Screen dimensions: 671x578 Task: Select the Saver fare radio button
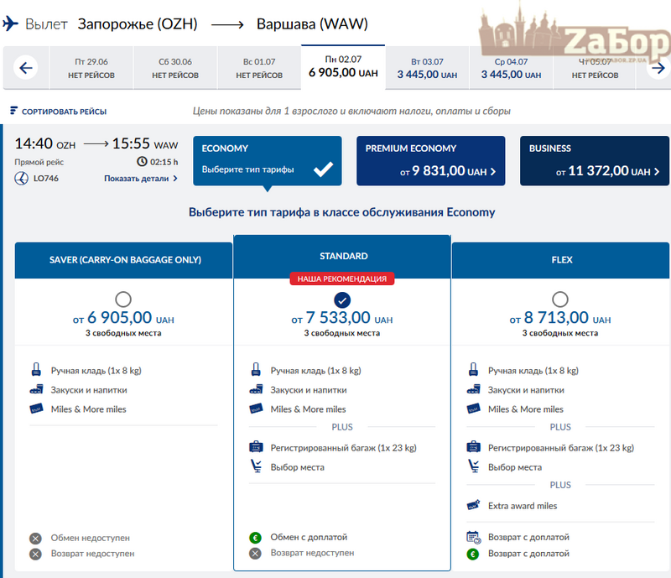pyautogui.click(x=123, y=299)
